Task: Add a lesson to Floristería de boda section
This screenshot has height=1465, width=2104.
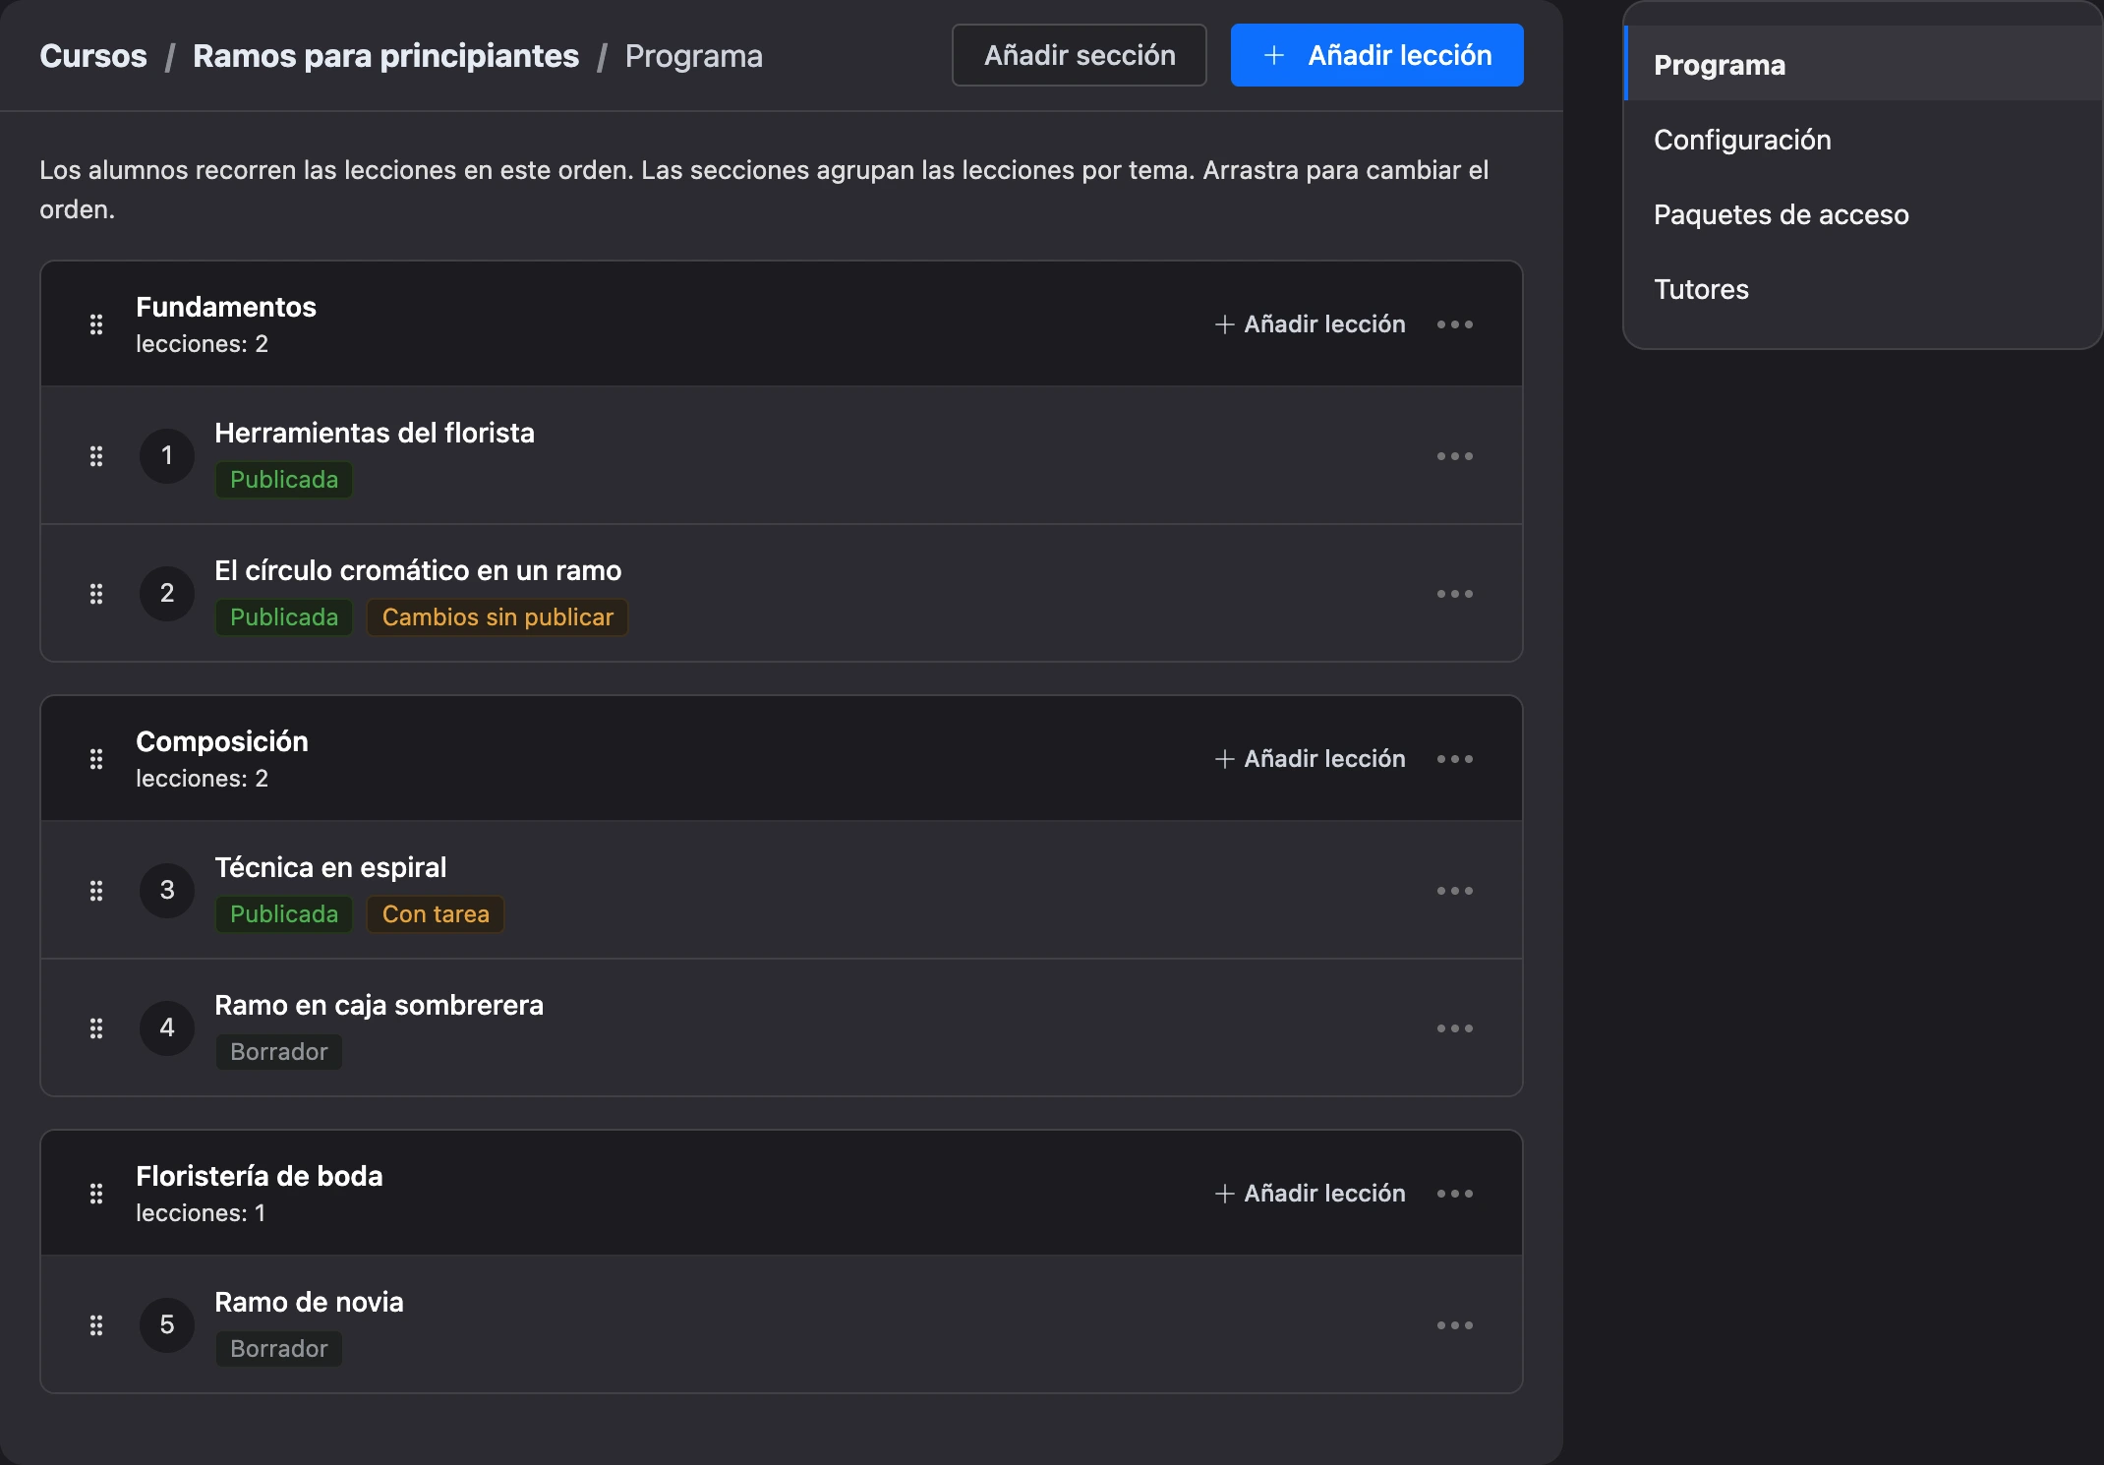Action: 1310,1194
